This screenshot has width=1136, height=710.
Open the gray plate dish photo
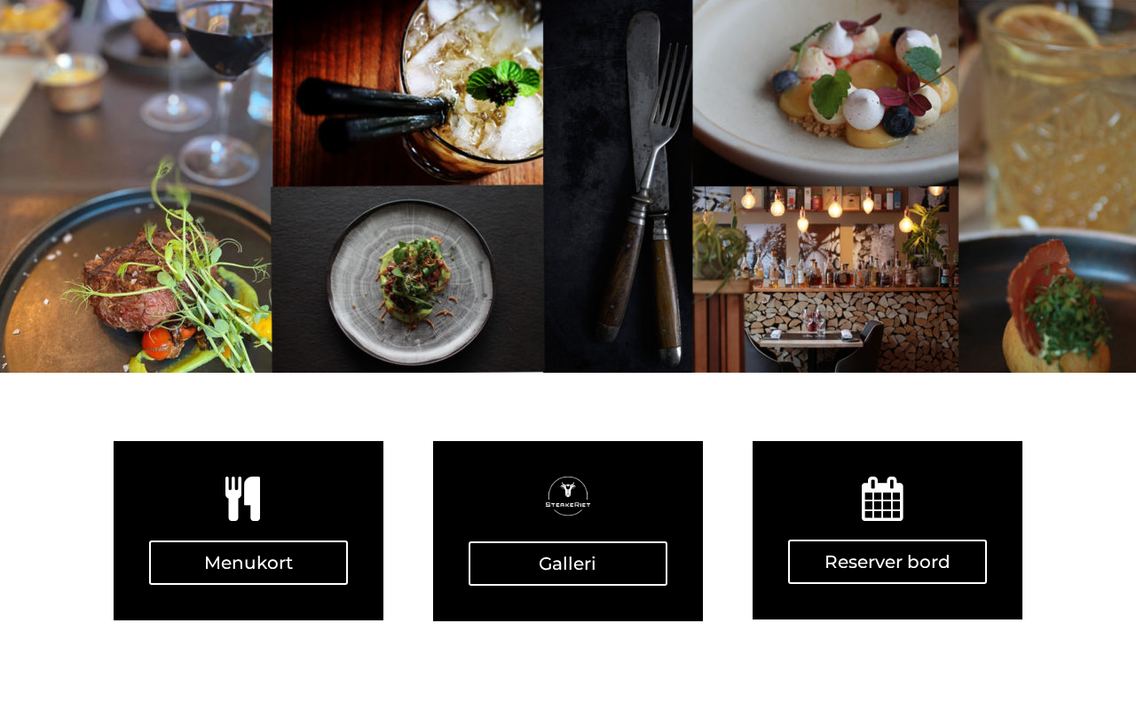pyautogui.click(x=407, y=280)
